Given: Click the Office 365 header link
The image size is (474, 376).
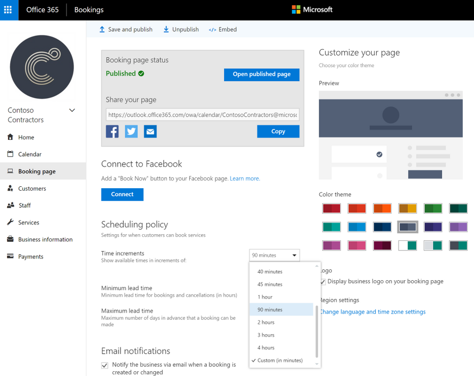Looking at the screenshot, I should pos(42,9).
